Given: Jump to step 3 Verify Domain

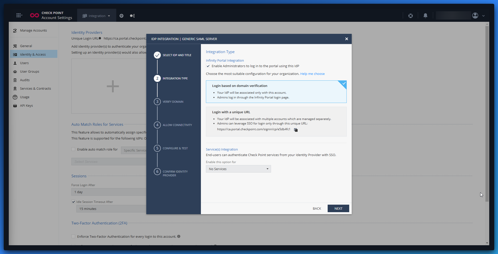Looking at the screenshot, I should [x=169, y=102].
